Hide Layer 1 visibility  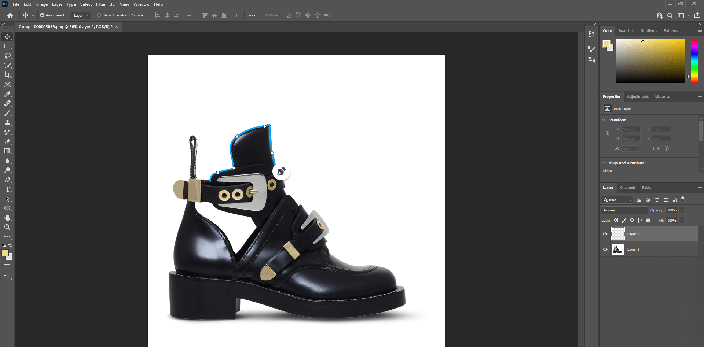click(x=605, y=249)
